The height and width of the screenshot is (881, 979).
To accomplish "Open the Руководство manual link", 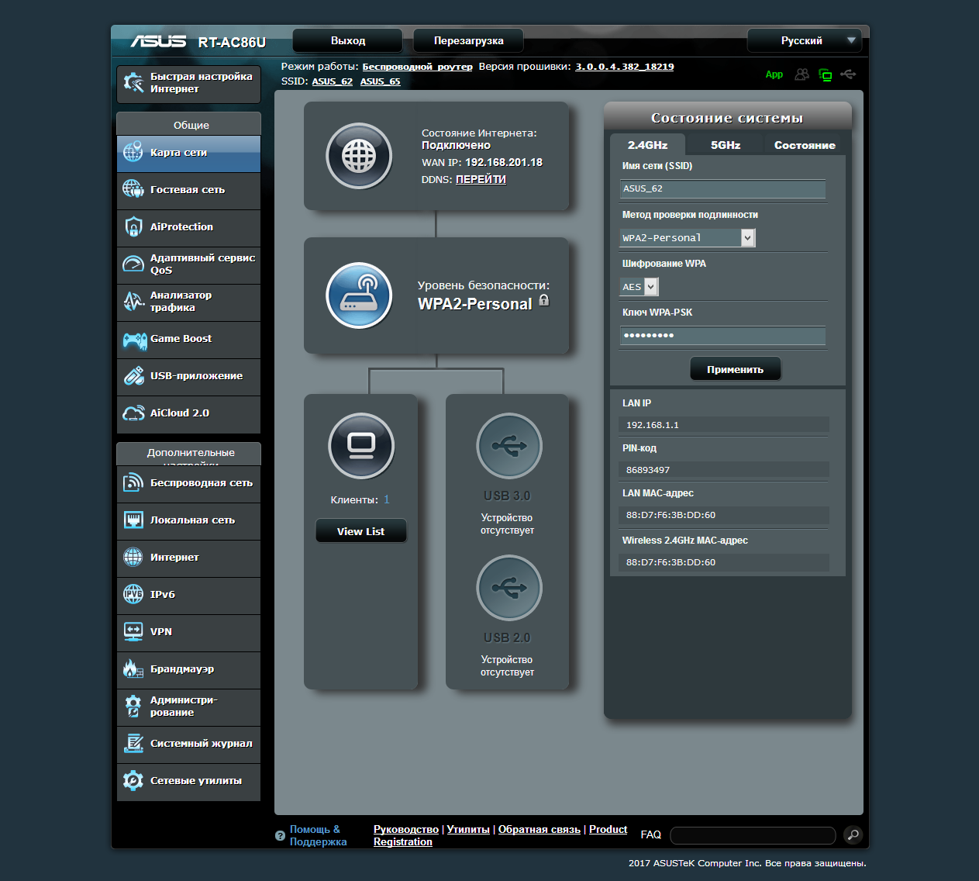I will [405, 830].
